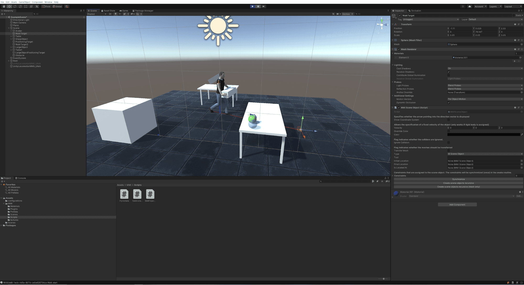
Task: Toggle scene grid visibility icon
Action: pyautogui.click(x=137, y=14)
